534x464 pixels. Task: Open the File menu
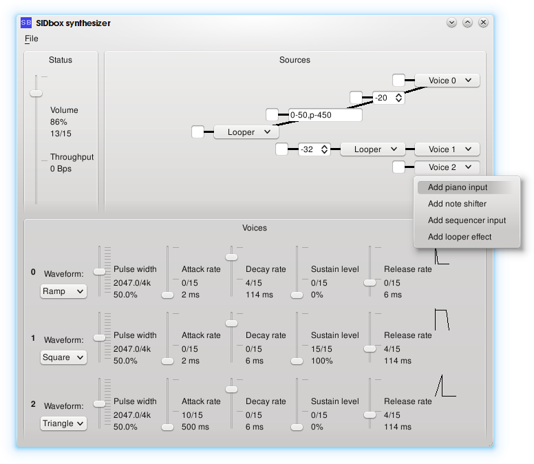[x=32, y=39]
